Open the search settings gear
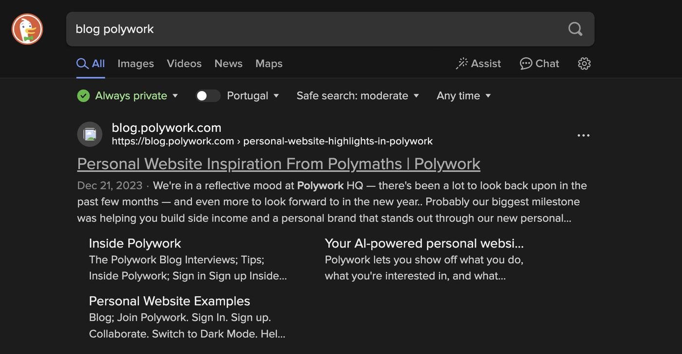The image size is (682, 354). (584, 64)
